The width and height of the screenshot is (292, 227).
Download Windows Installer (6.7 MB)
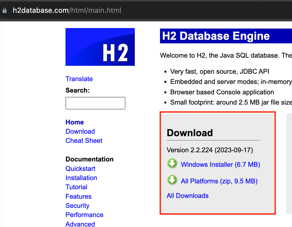pyautogui.click(x=220, y=165)
